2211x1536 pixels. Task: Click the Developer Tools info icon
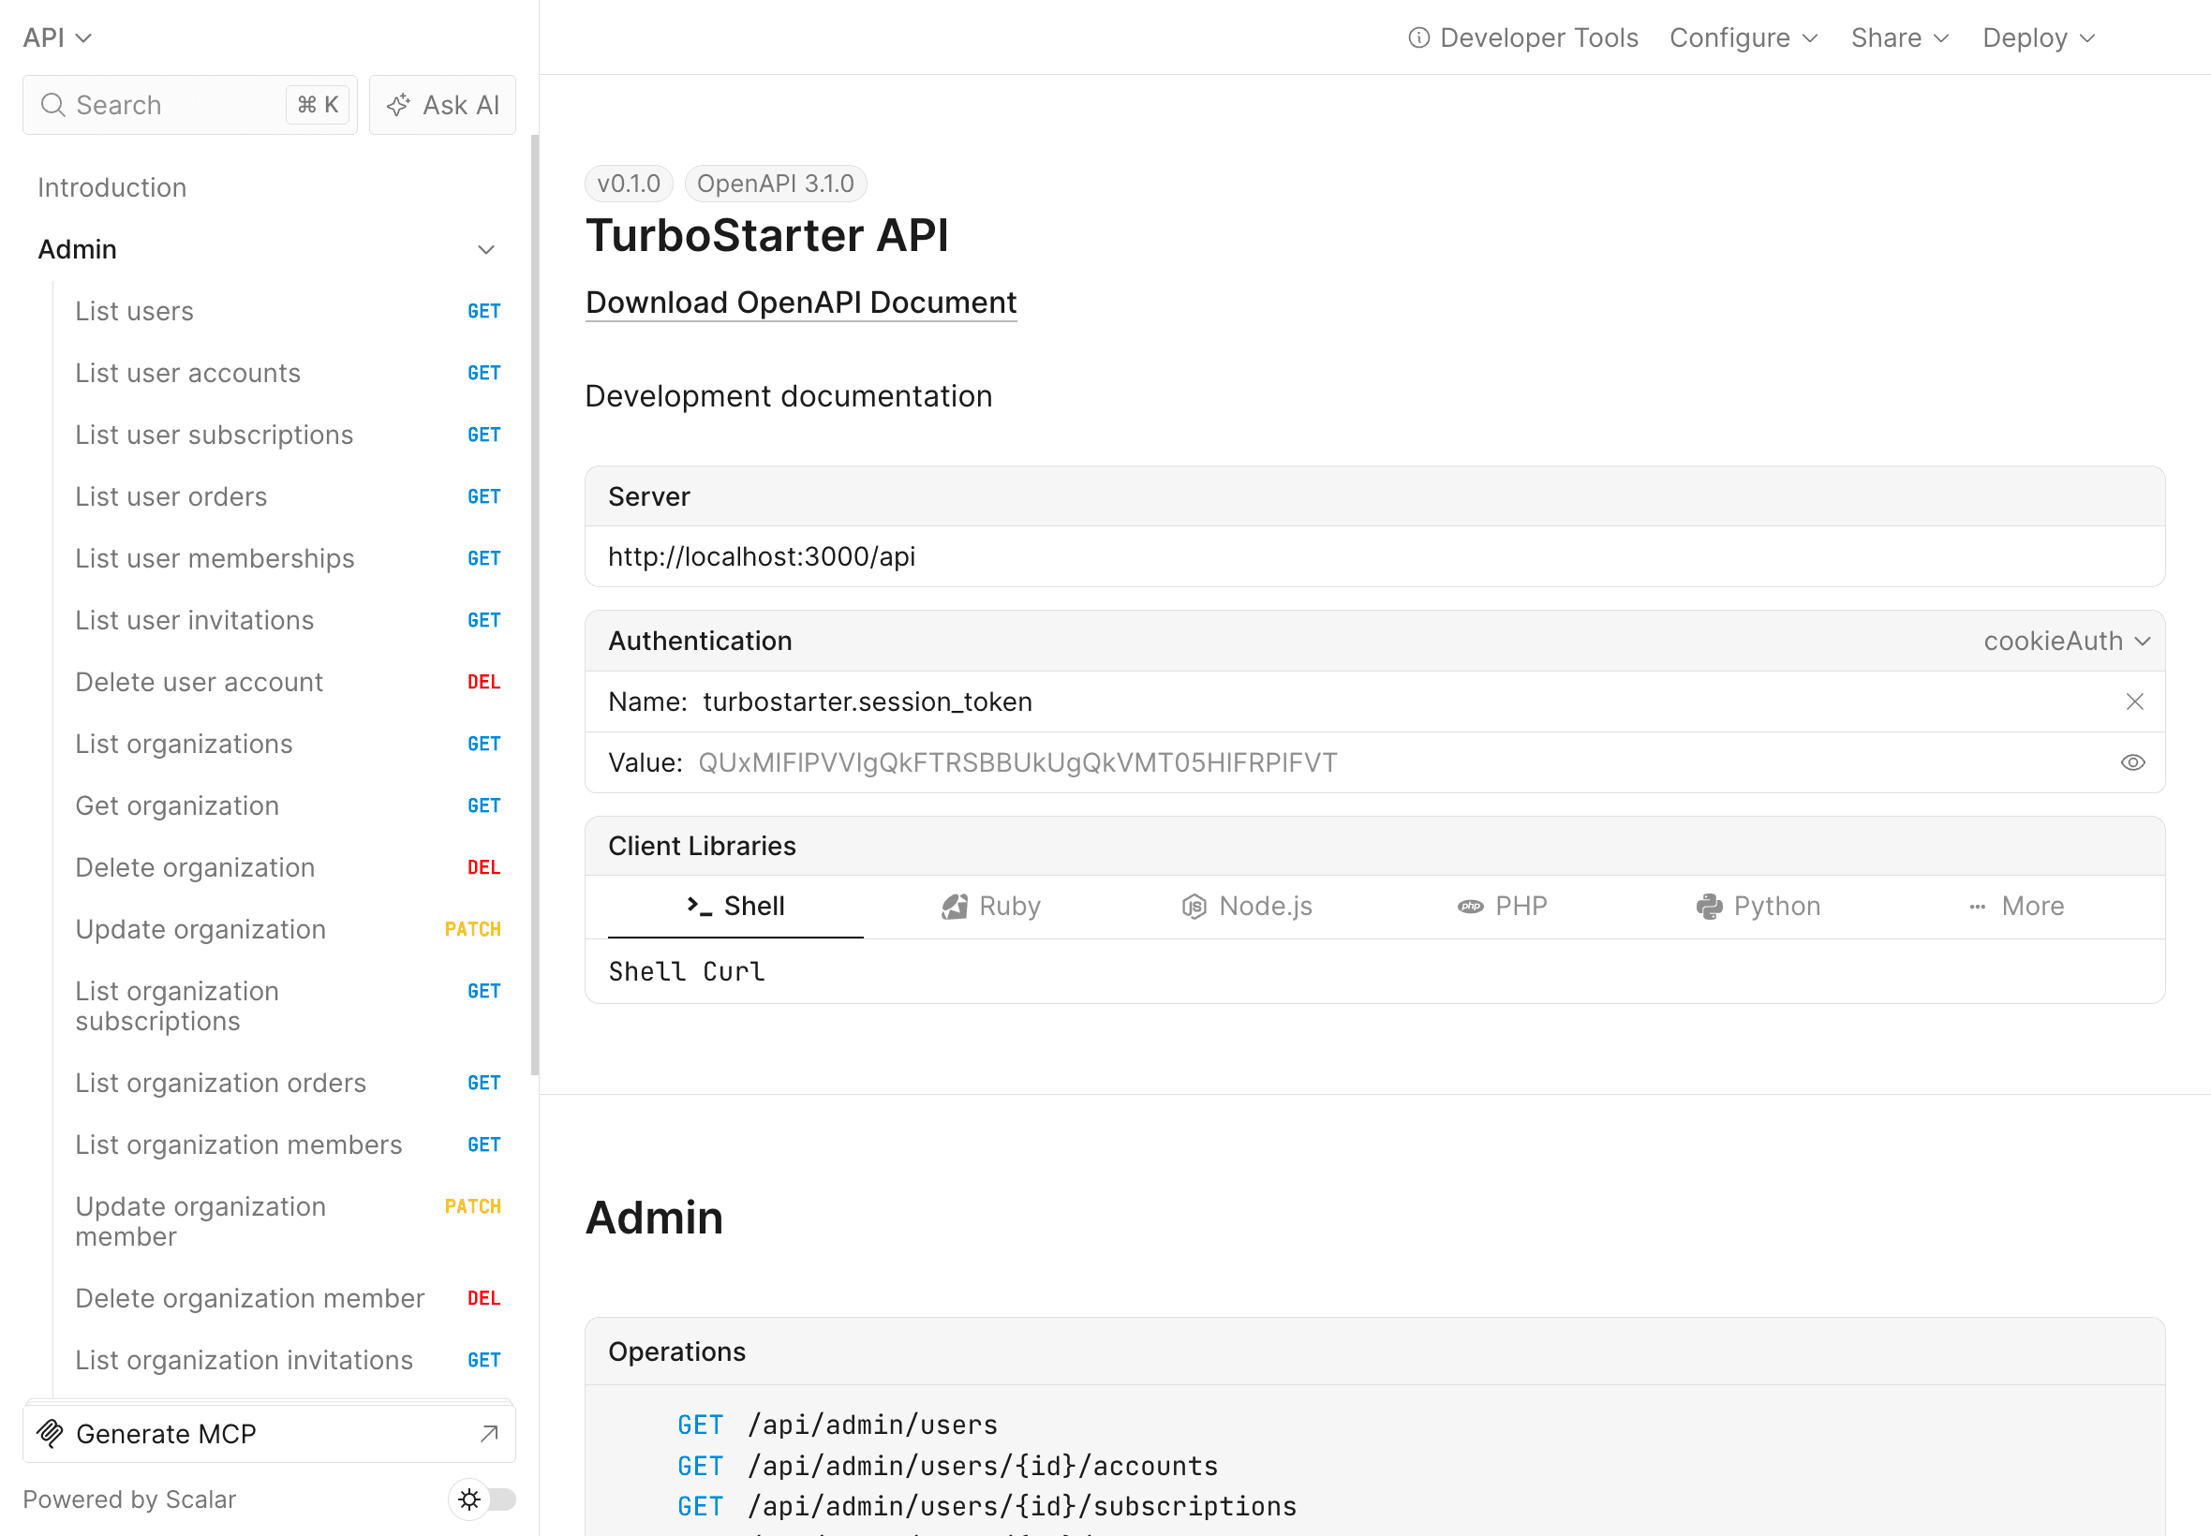click(1418, 37)
